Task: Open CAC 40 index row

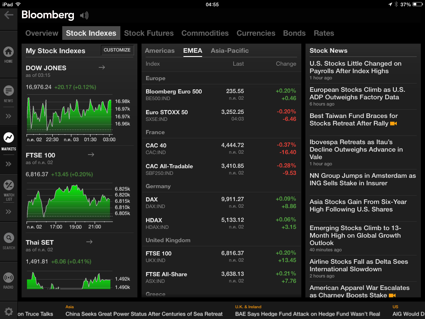Action: (x=221, y=148)
